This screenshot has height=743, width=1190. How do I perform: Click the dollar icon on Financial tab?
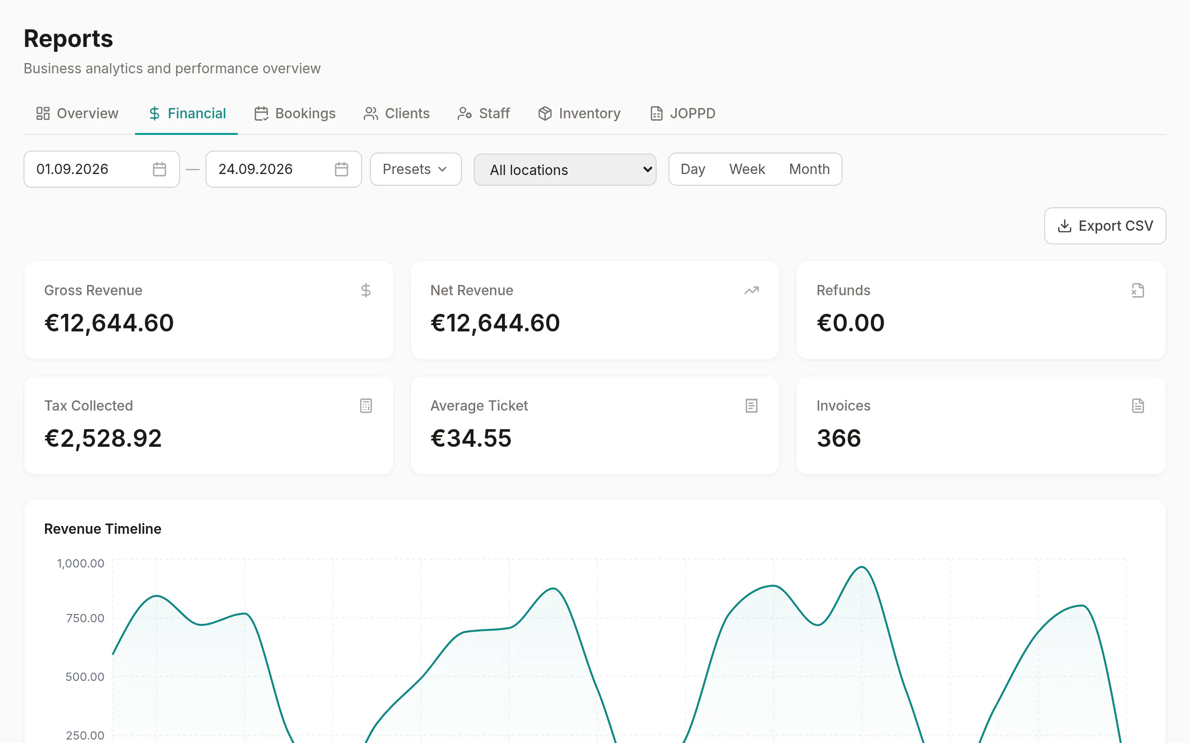point(155,113)
